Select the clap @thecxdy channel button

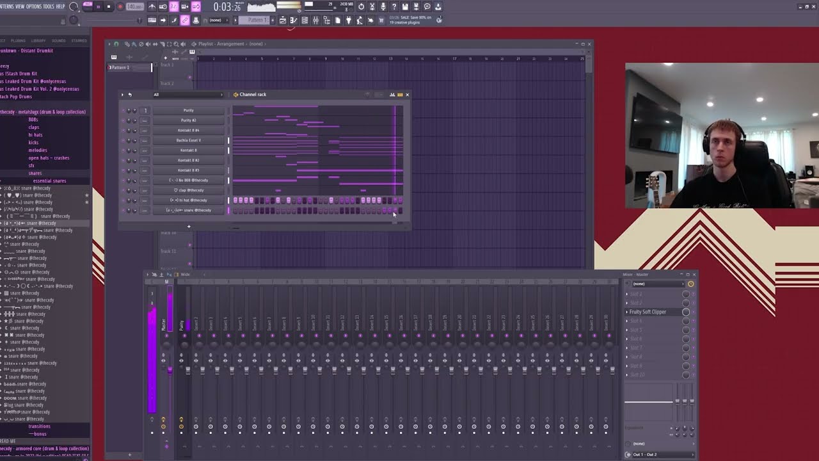pos(188,190)
